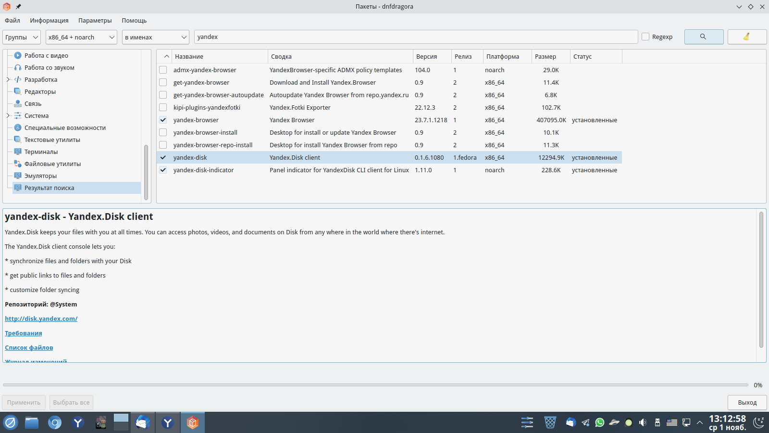Click the network icon beside 'Связь'
The image size is (769, 433).
18,103
